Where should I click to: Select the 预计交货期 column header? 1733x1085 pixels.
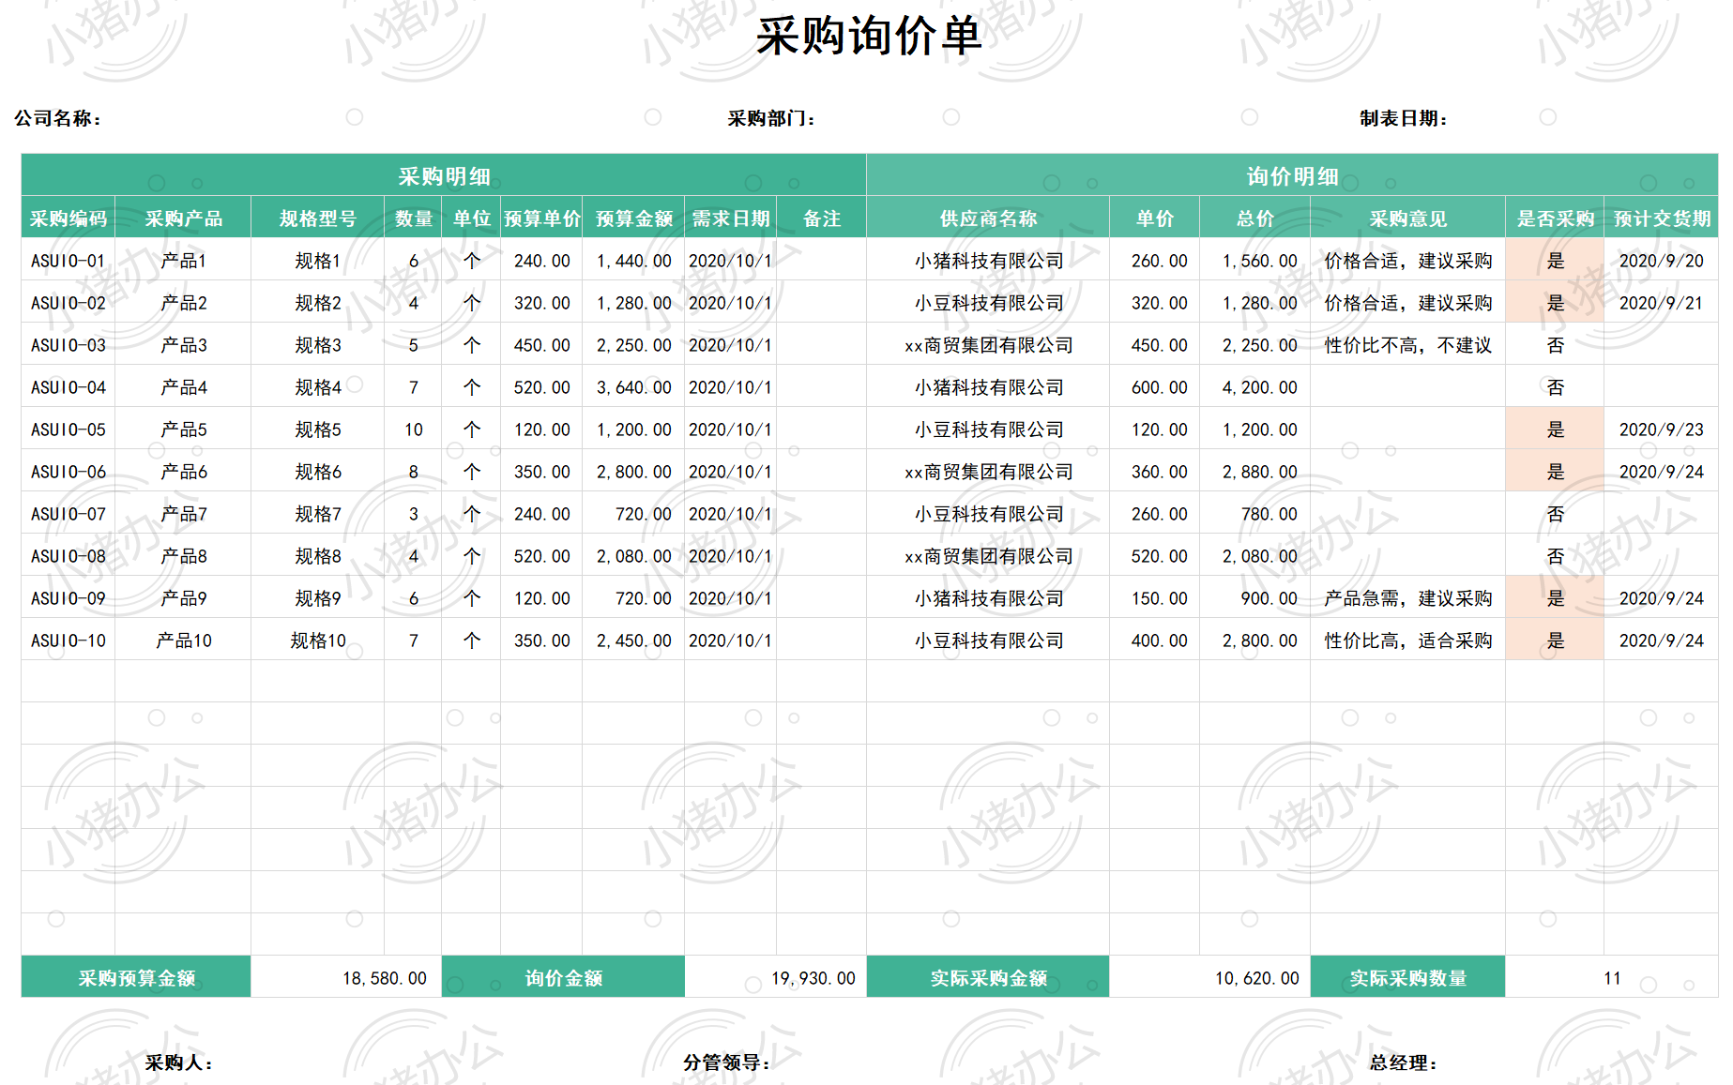pos(1662,219)
